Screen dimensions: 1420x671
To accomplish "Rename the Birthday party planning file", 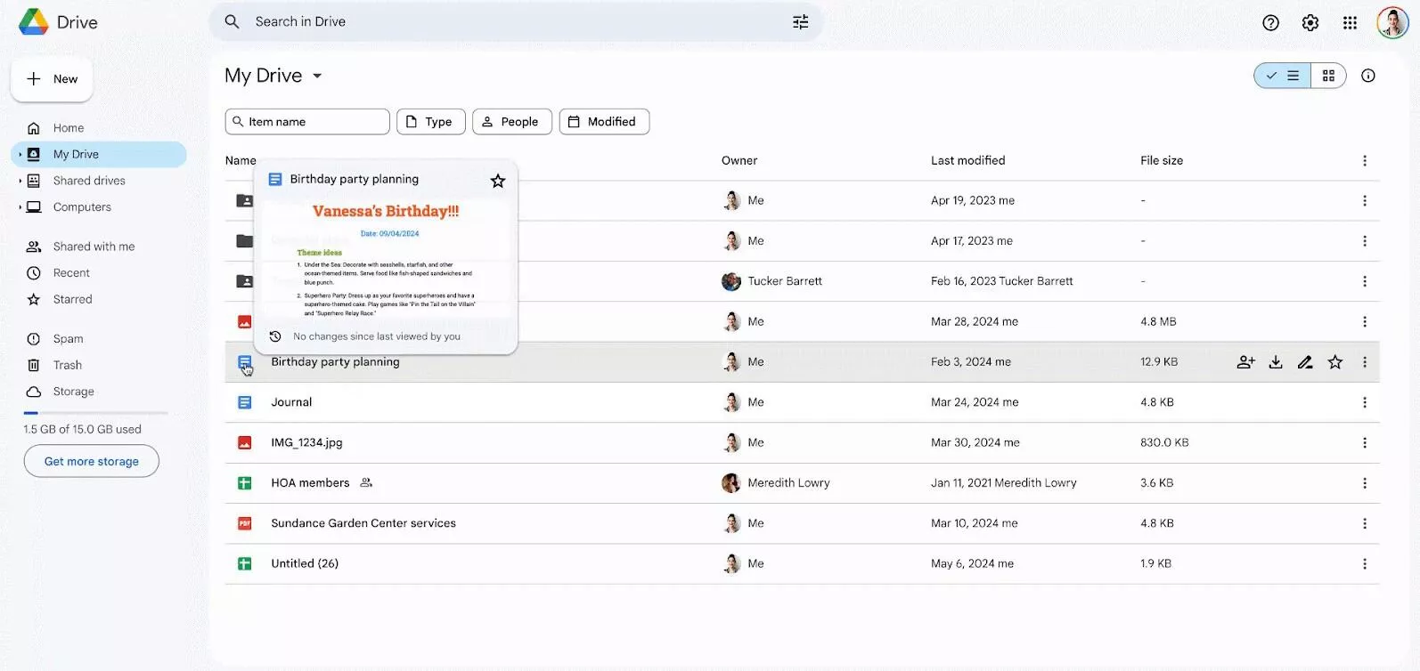I will [x=1305, y=362].
